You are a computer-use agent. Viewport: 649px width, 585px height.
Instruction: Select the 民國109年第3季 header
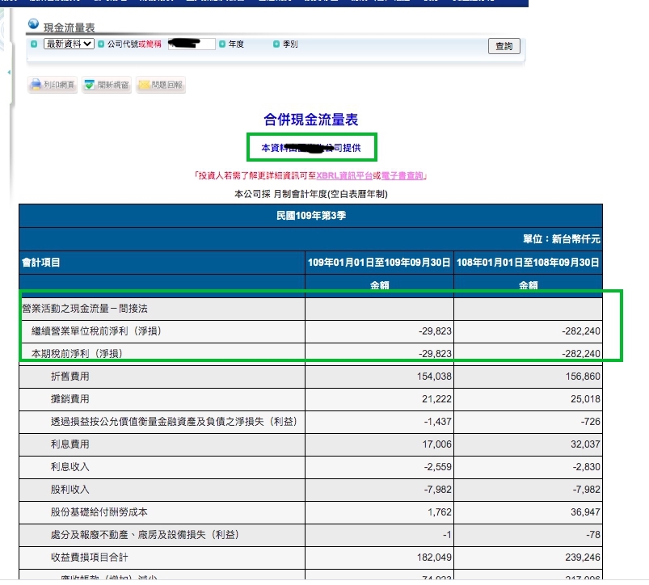(x=311, y=216)
